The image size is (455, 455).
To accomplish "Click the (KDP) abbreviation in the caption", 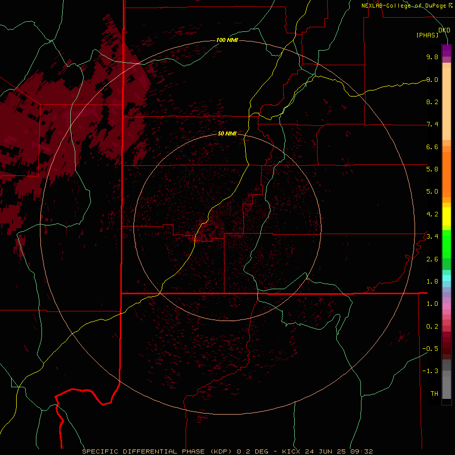I will point(221,451).
